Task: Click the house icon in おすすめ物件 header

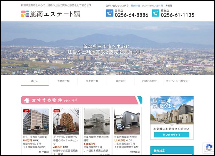Action: [x=27, y=100]
